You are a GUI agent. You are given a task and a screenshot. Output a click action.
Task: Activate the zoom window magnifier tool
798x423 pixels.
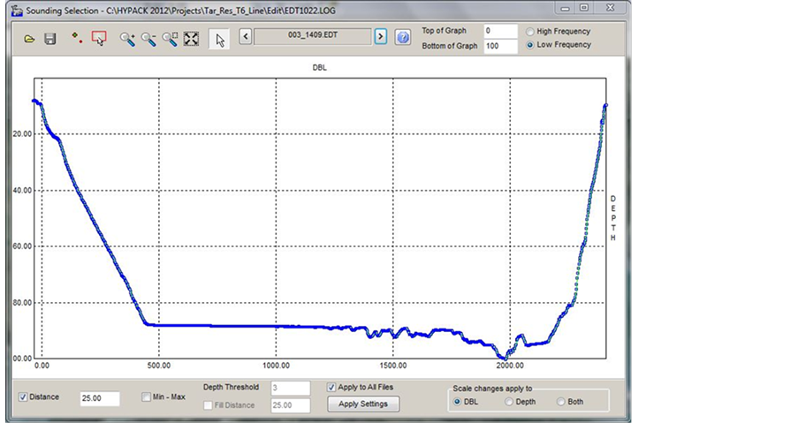click(170, 39)
